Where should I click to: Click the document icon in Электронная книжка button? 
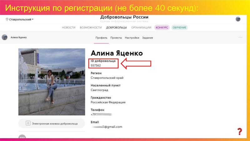point(28,123)
